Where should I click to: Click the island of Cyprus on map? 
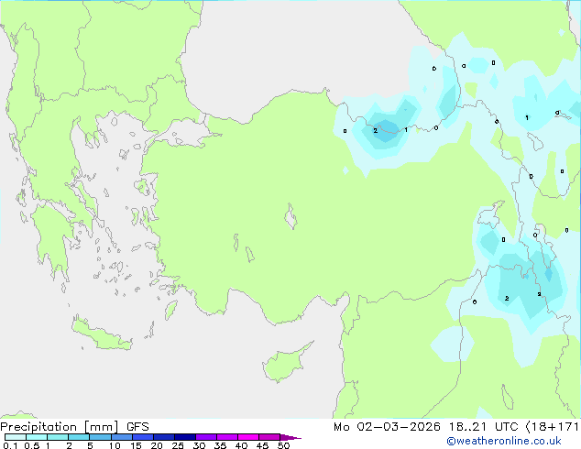pyautogui.click(x=283, y=363)
